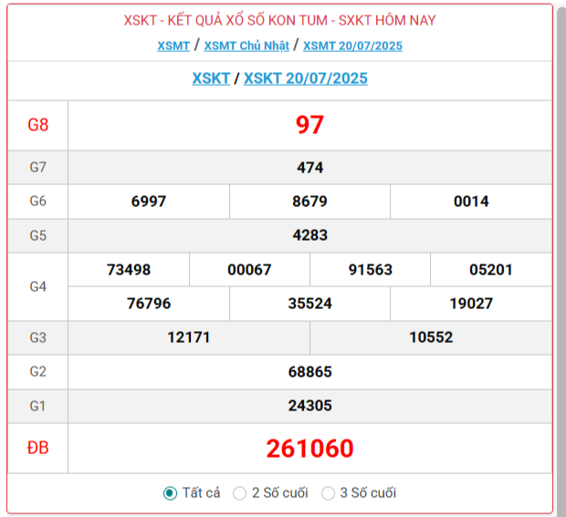Select the G5 result 4283
566x517 pixels.
click(309, 235)
